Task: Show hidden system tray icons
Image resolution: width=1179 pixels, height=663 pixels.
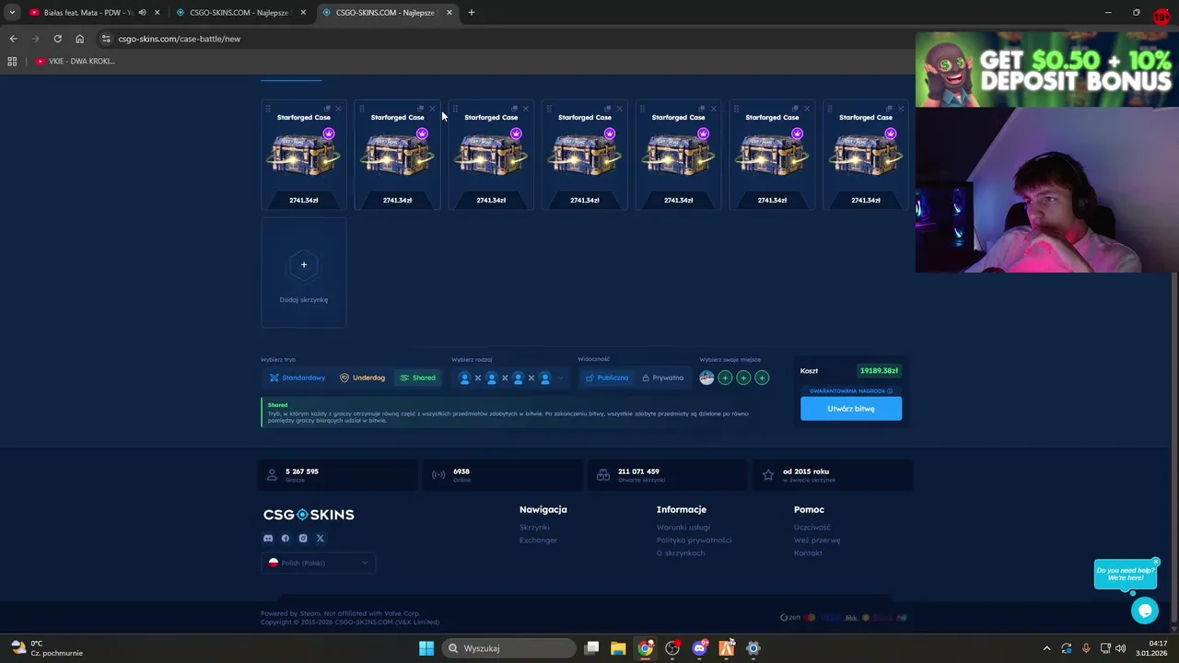Action: click(x=1046, y=648)
